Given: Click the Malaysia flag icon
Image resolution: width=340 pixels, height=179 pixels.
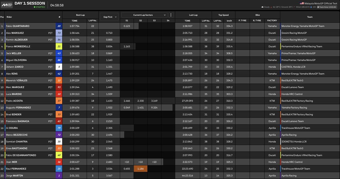Looking at the screenshot, I should pyautogui.click(x=302, y=3).
